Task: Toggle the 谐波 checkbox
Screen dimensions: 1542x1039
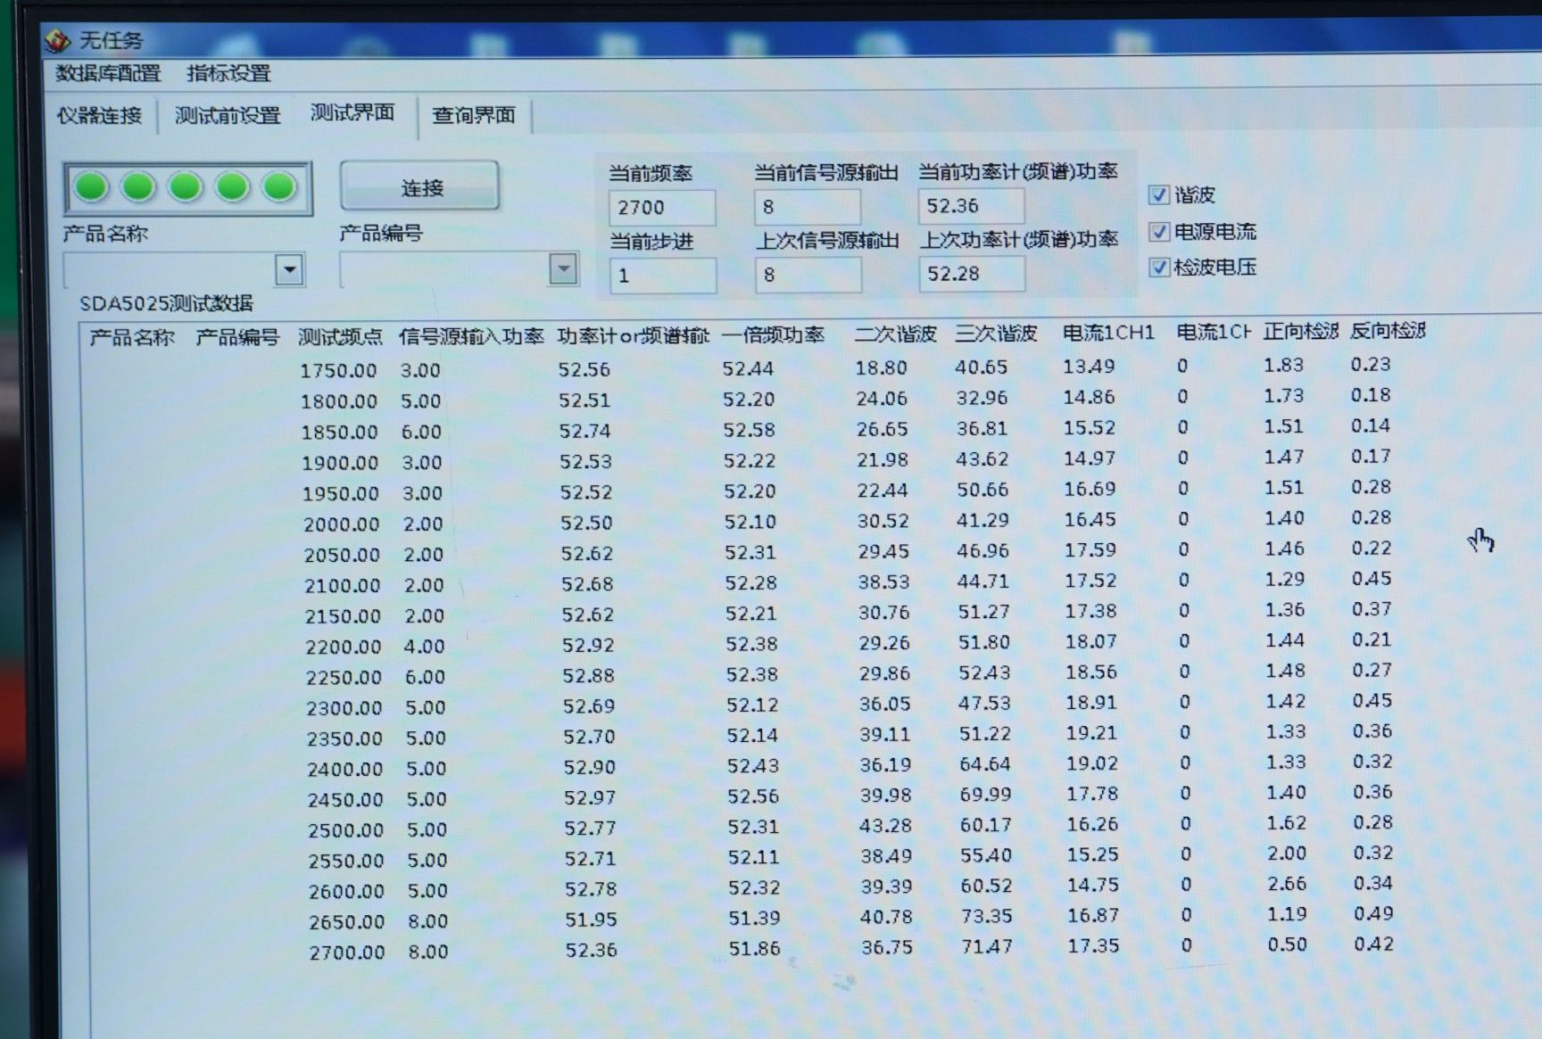Action: (1158, 194)
